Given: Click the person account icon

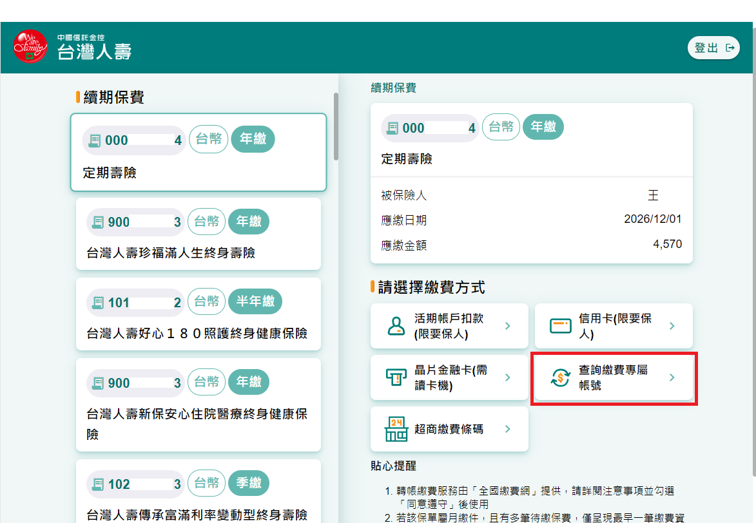Looking at the screenshot, I should [396, 326].
